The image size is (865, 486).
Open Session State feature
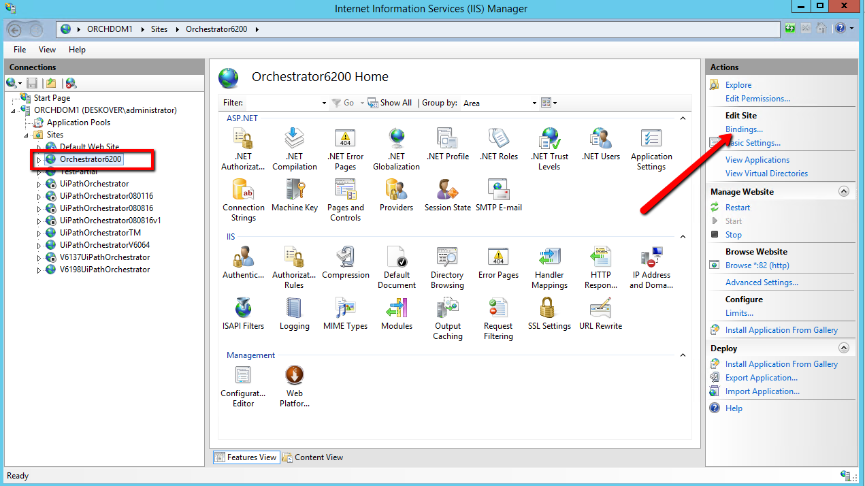pyautogui.click(x=447, y=195)
